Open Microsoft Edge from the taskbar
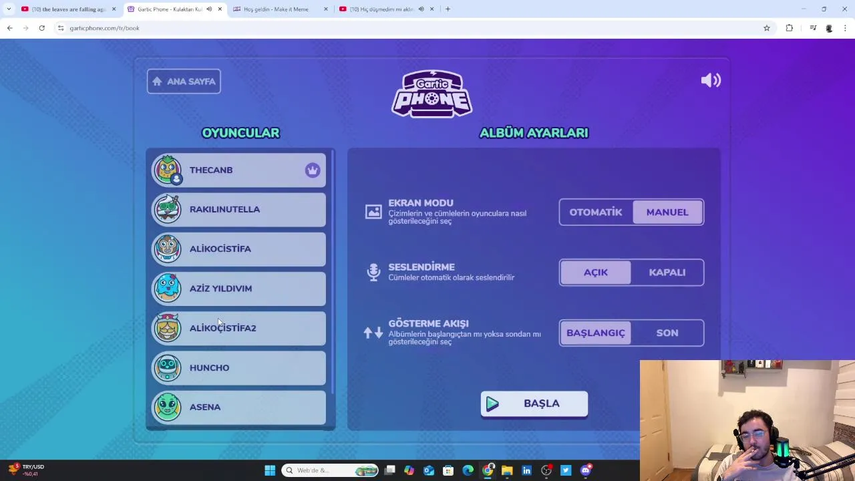The width and height of the screenshot is (855, 481). coord(468,470)
